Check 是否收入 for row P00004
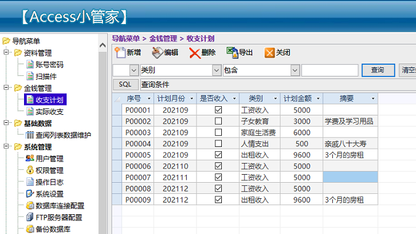The image size is (416, 234). click(218, 143)
